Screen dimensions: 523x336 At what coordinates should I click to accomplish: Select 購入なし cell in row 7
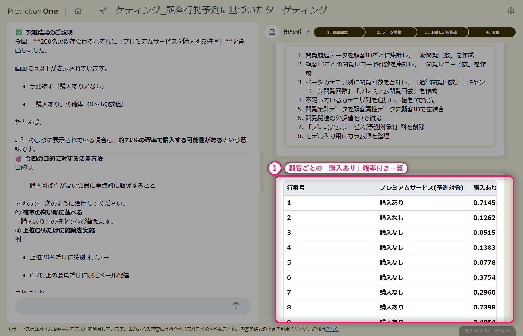pyautogui.click(x=423, y=292)
